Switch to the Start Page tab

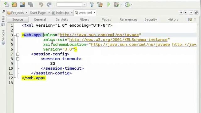(38, 13)
